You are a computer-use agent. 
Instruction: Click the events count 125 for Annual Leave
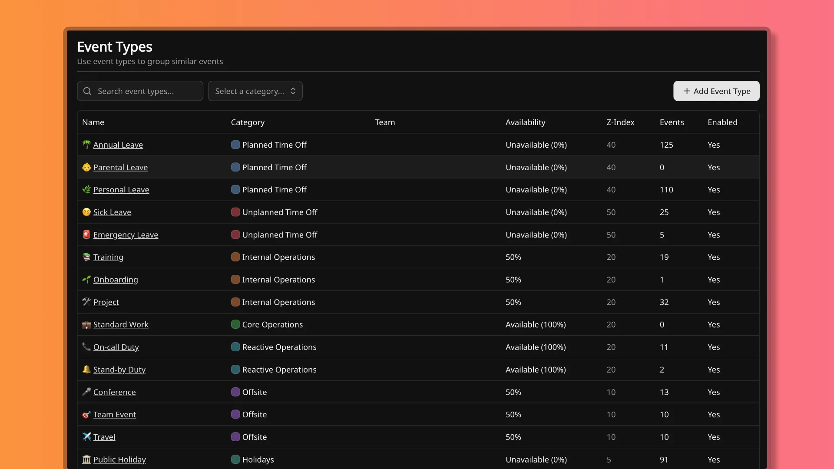(666, 145)
